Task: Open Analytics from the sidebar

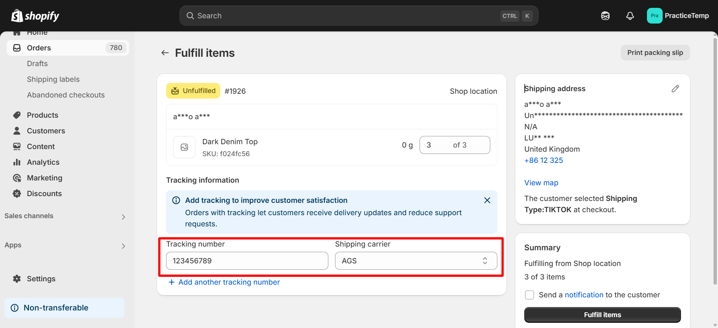Action: coord(43,162)
